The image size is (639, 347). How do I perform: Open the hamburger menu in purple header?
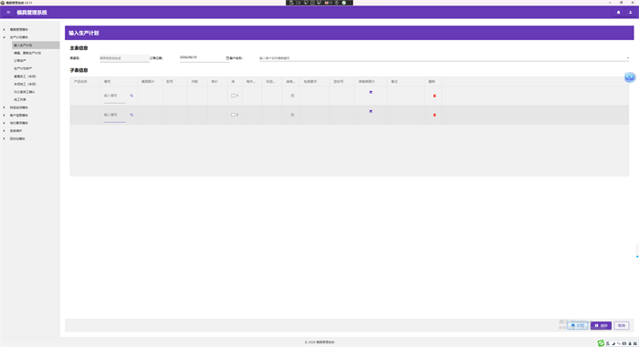(x=8, y=12)
